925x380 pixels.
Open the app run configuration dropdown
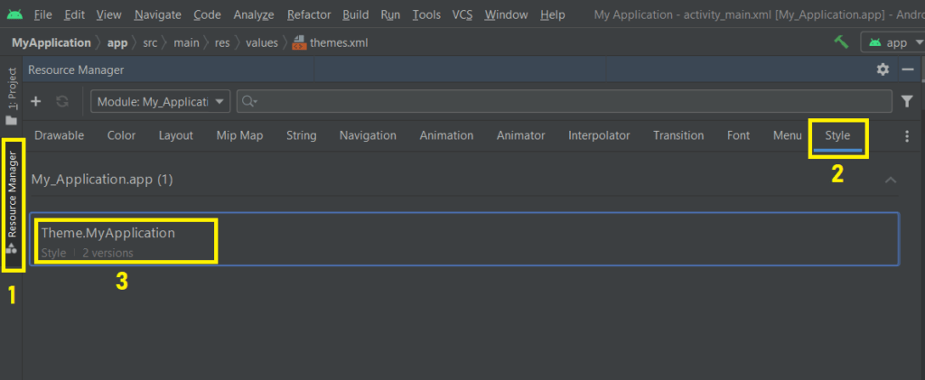895,42
